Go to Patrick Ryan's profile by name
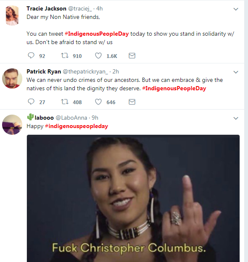248x262 pixels. (44, 71)
